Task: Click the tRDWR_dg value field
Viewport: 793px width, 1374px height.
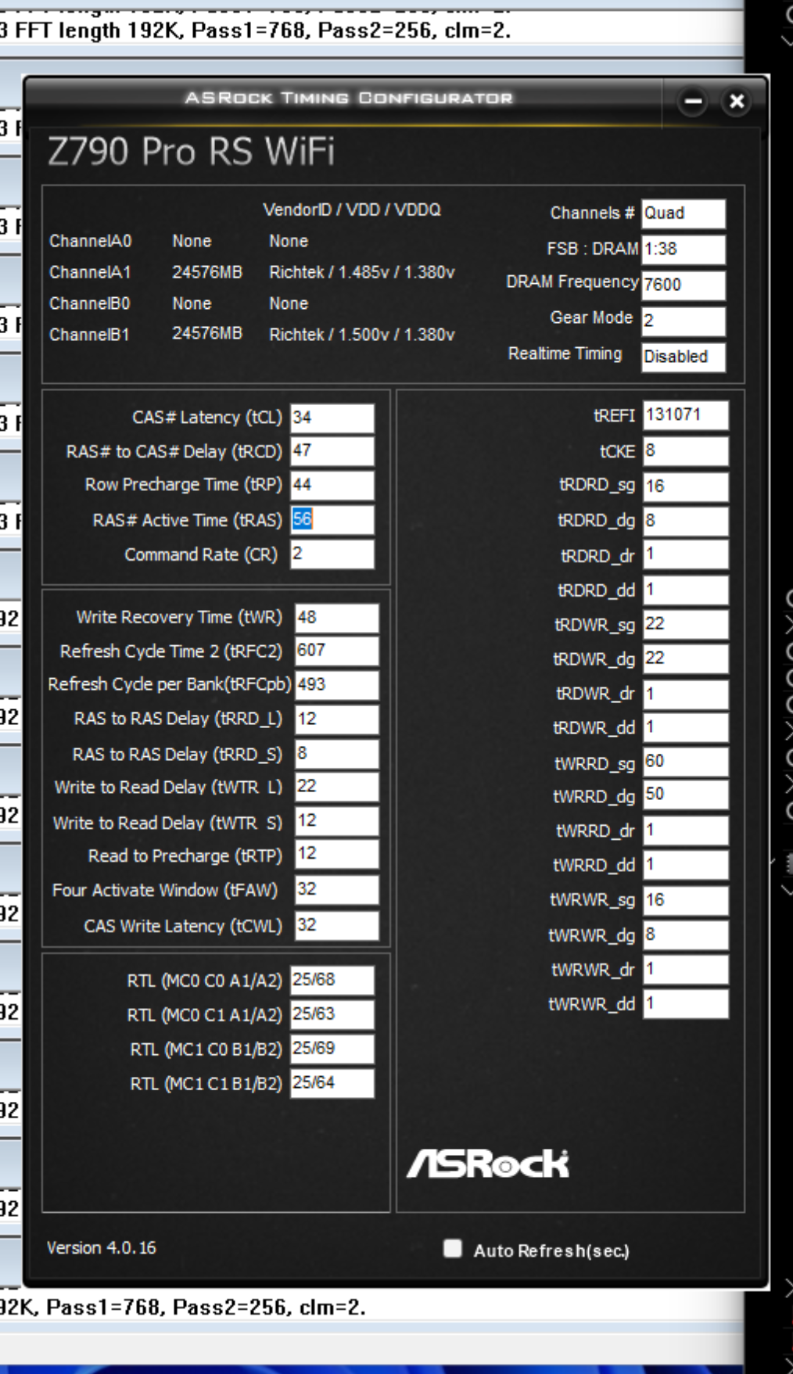Action: click(x=686, y=658)
